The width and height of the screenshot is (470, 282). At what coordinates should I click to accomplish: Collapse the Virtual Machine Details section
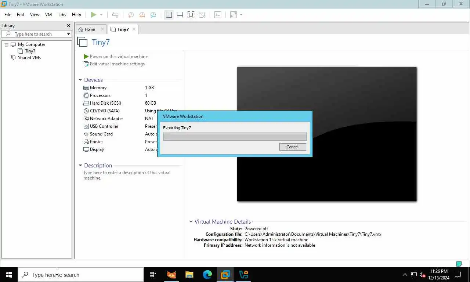click(x=191, y=222)
